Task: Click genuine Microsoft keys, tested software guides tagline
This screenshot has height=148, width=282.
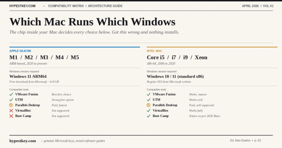Action: 74,141
